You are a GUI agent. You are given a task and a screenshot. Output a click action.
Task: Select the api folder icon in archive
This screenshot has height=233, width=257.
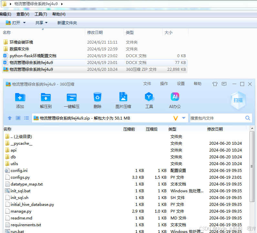pyautogui.click(x=7, y=150)
